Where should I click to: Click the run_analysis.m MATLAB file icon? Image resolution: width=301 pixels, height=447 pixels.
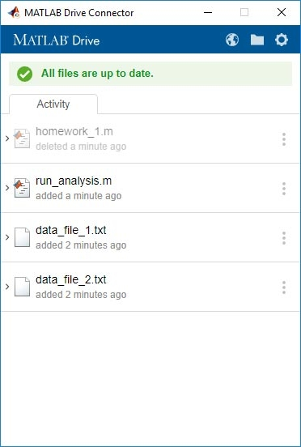pyautogui.click(x=22, y=188)
